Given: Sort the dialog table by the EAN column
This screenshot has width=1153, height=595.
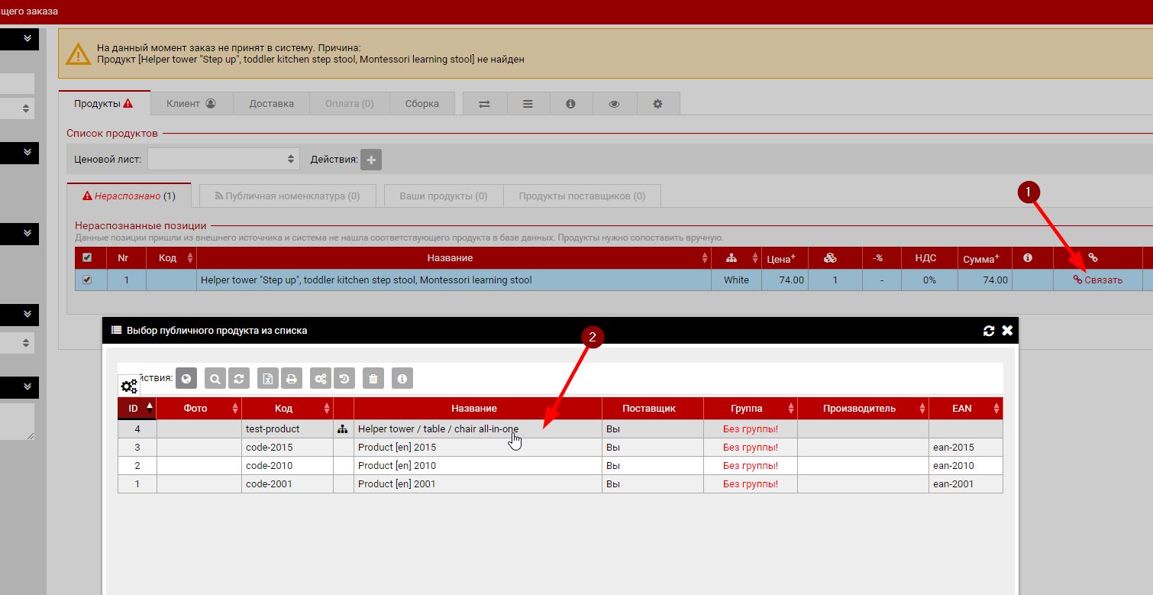Looking at the screenshot, I should 965,409.
